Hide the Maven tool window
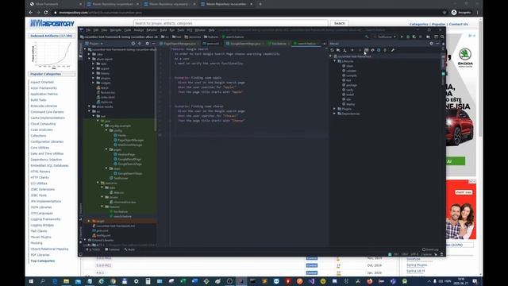This screenshot has width=508, height=286. [x=437, y=44]
